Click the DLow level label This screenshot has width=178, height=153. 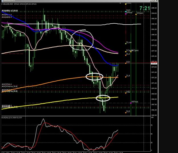129,42
